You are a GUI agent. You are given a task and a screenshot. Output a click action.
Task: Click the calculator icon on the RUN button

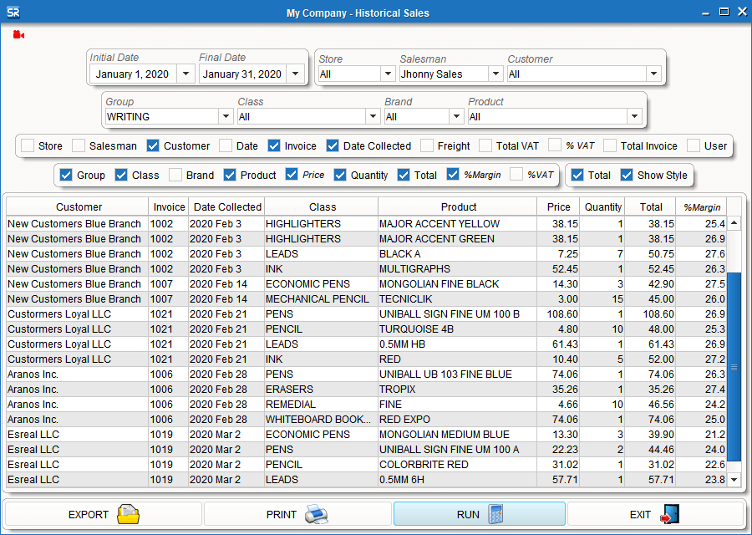[495, 514]
